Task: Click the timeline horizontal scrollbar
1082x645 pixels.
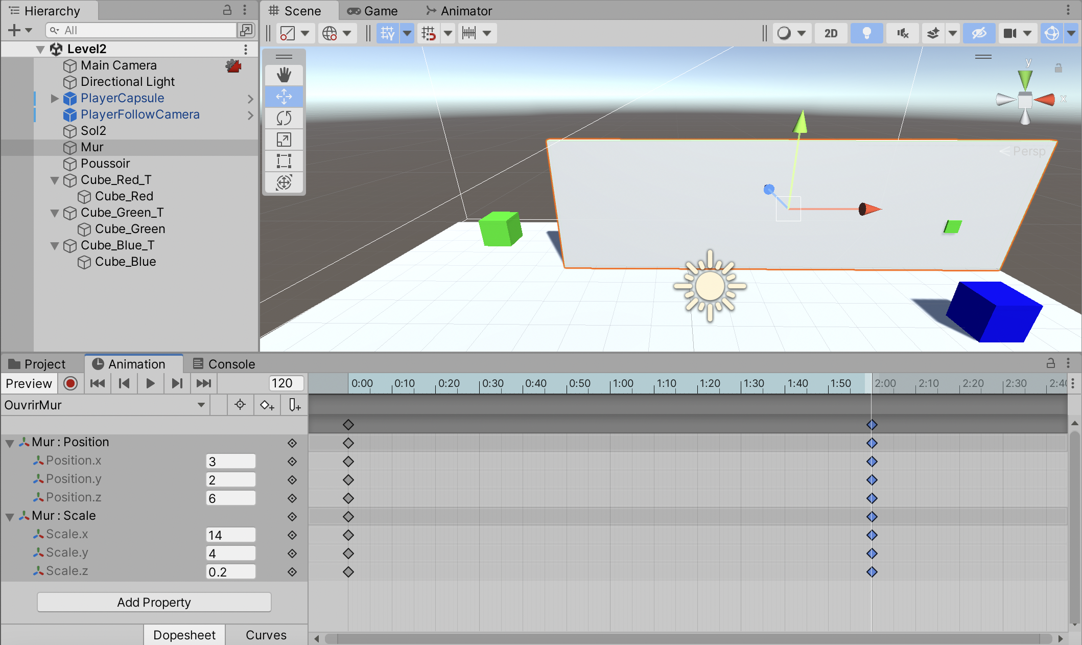Action: tap(687, 638)
